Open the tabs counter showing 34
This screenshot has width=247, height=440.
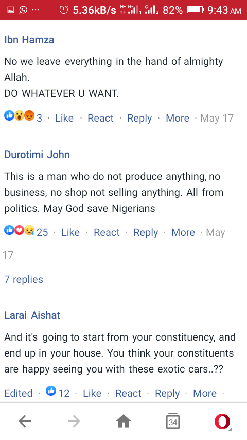click(173, 421)
